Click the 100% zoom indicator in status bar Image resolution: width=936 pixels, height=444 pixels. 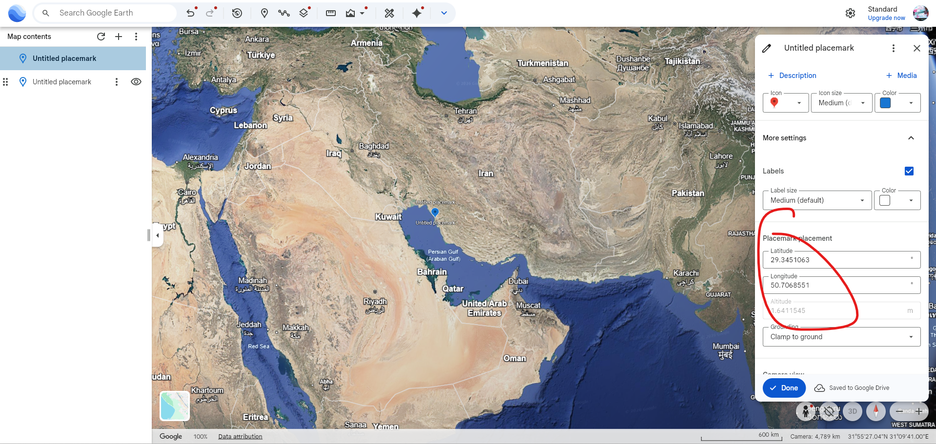click(x=201, y=437)
